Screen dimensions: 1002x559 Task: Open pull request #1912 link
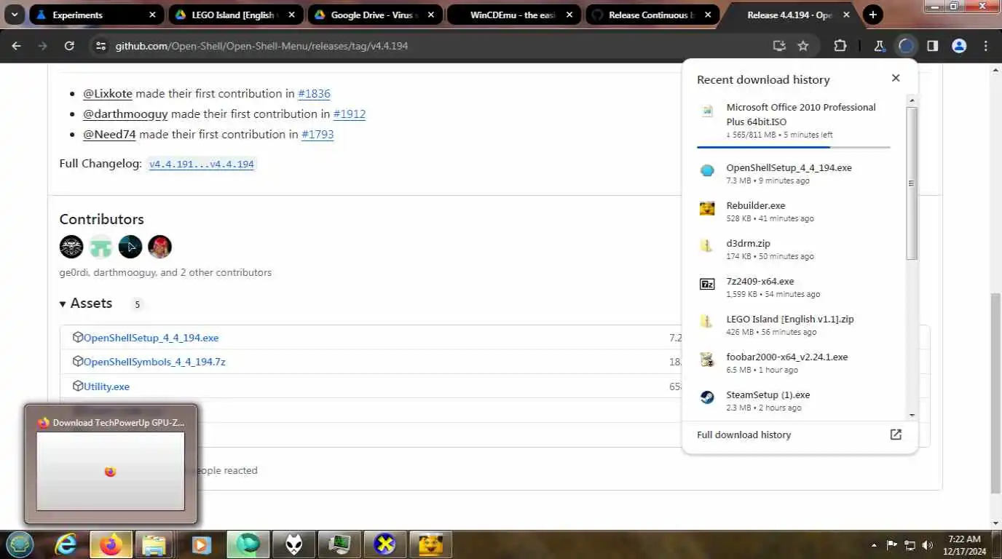tap(350, 114)
